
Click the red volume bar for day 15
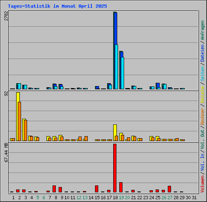(97, 189)
